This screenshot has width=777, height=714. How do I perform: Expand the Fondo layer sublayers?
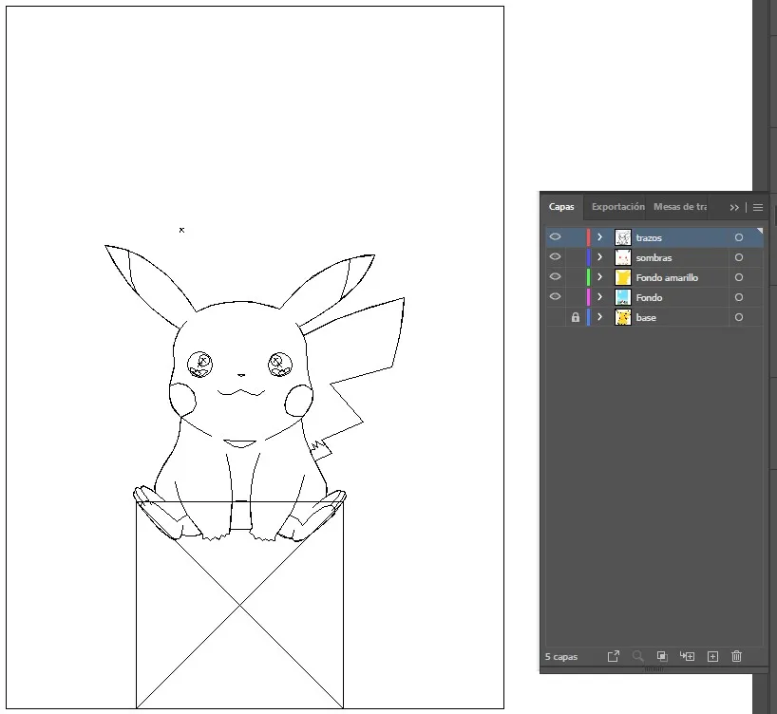[599, 297]
